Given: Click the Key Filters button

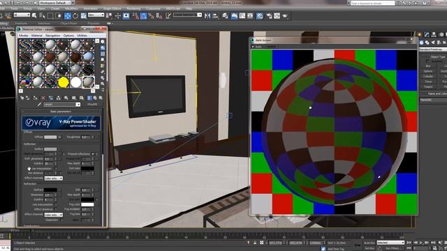Looking at the screenshot, I should click(x=393, y=248).
